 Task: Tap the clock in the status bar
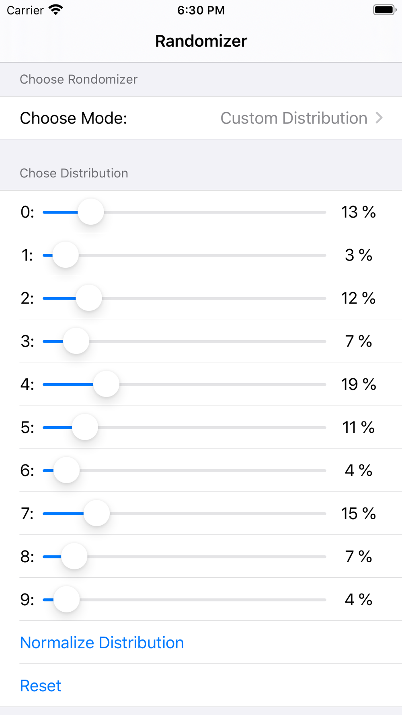(201, 10)
